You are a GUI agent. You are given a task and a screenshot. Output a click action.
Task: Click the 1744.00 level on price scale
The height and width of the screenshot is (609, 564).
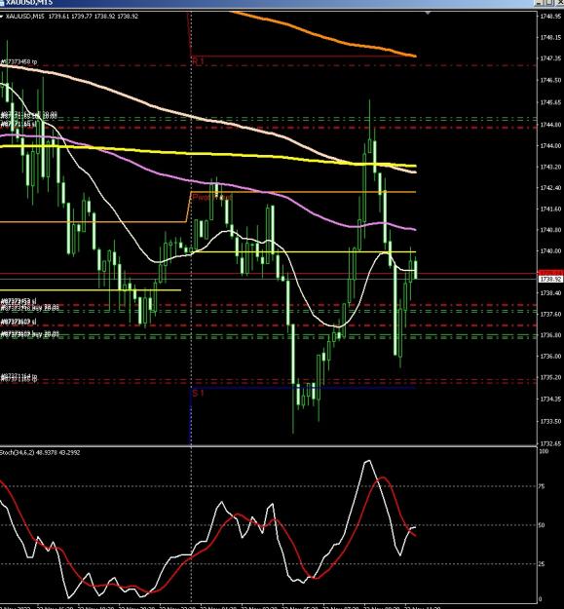tap(550, 146)
